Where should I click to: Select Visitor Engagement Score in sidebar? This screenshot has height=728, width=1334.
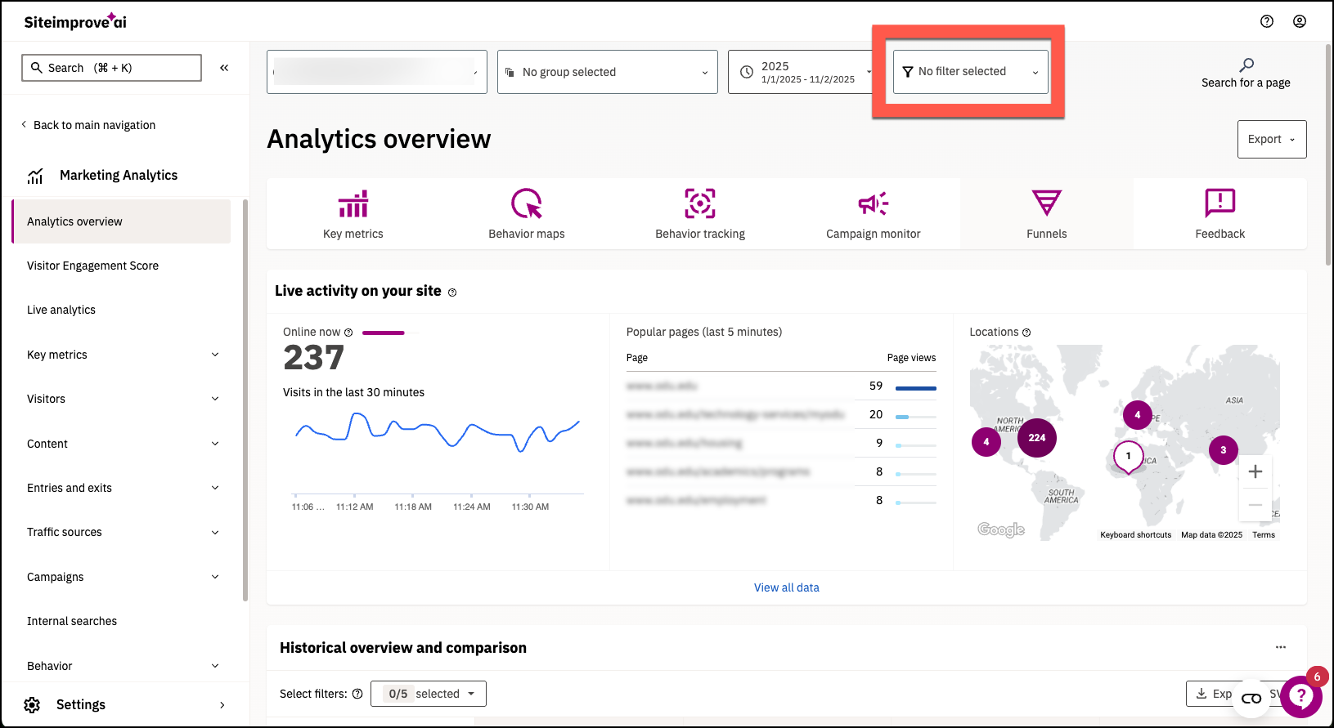[x=92, y=266]
